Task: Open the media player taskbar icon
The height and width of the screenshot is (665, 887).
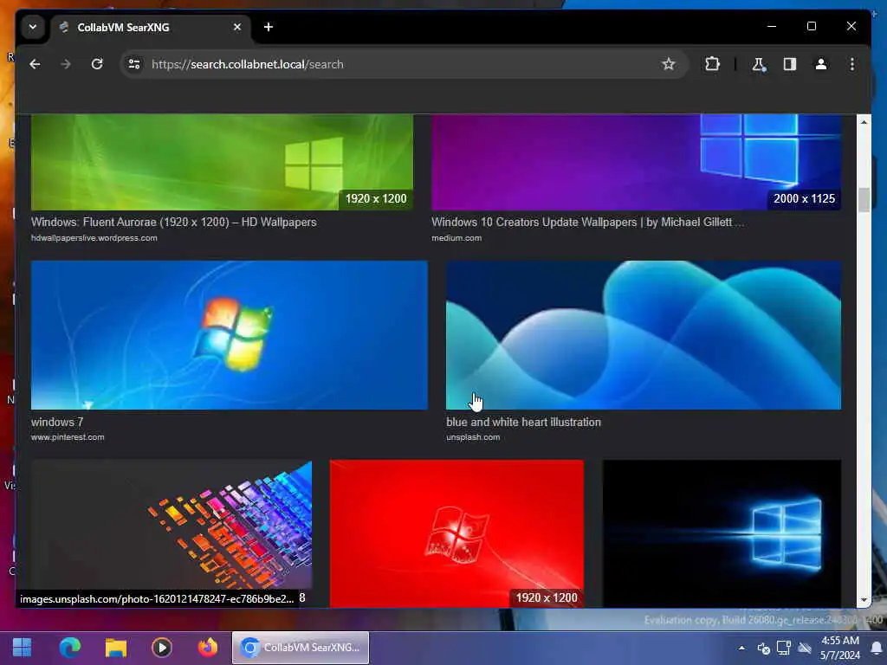Action: pyautogui.click(x=162, y=648)
